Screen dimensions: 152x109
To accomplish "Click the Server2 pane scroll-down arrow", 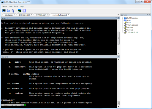I will [118, 107].
